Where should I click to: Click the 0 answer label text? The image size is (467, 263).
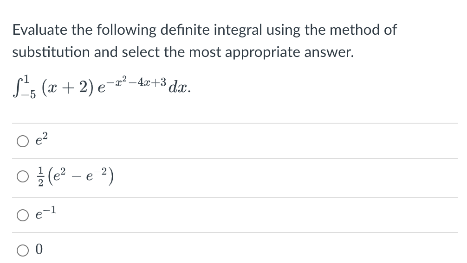[39, 249]
